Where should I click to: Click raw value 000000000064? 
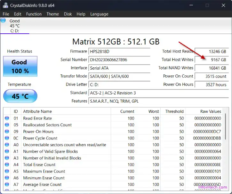[208, 151]
